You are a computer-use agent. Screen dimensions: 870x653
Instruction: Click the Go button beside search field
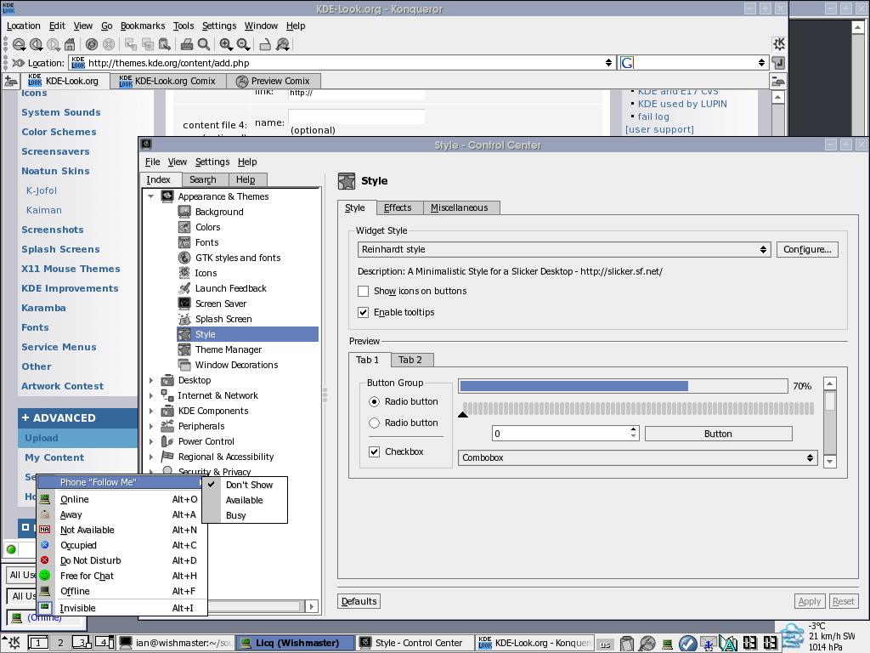pos(778,63)
